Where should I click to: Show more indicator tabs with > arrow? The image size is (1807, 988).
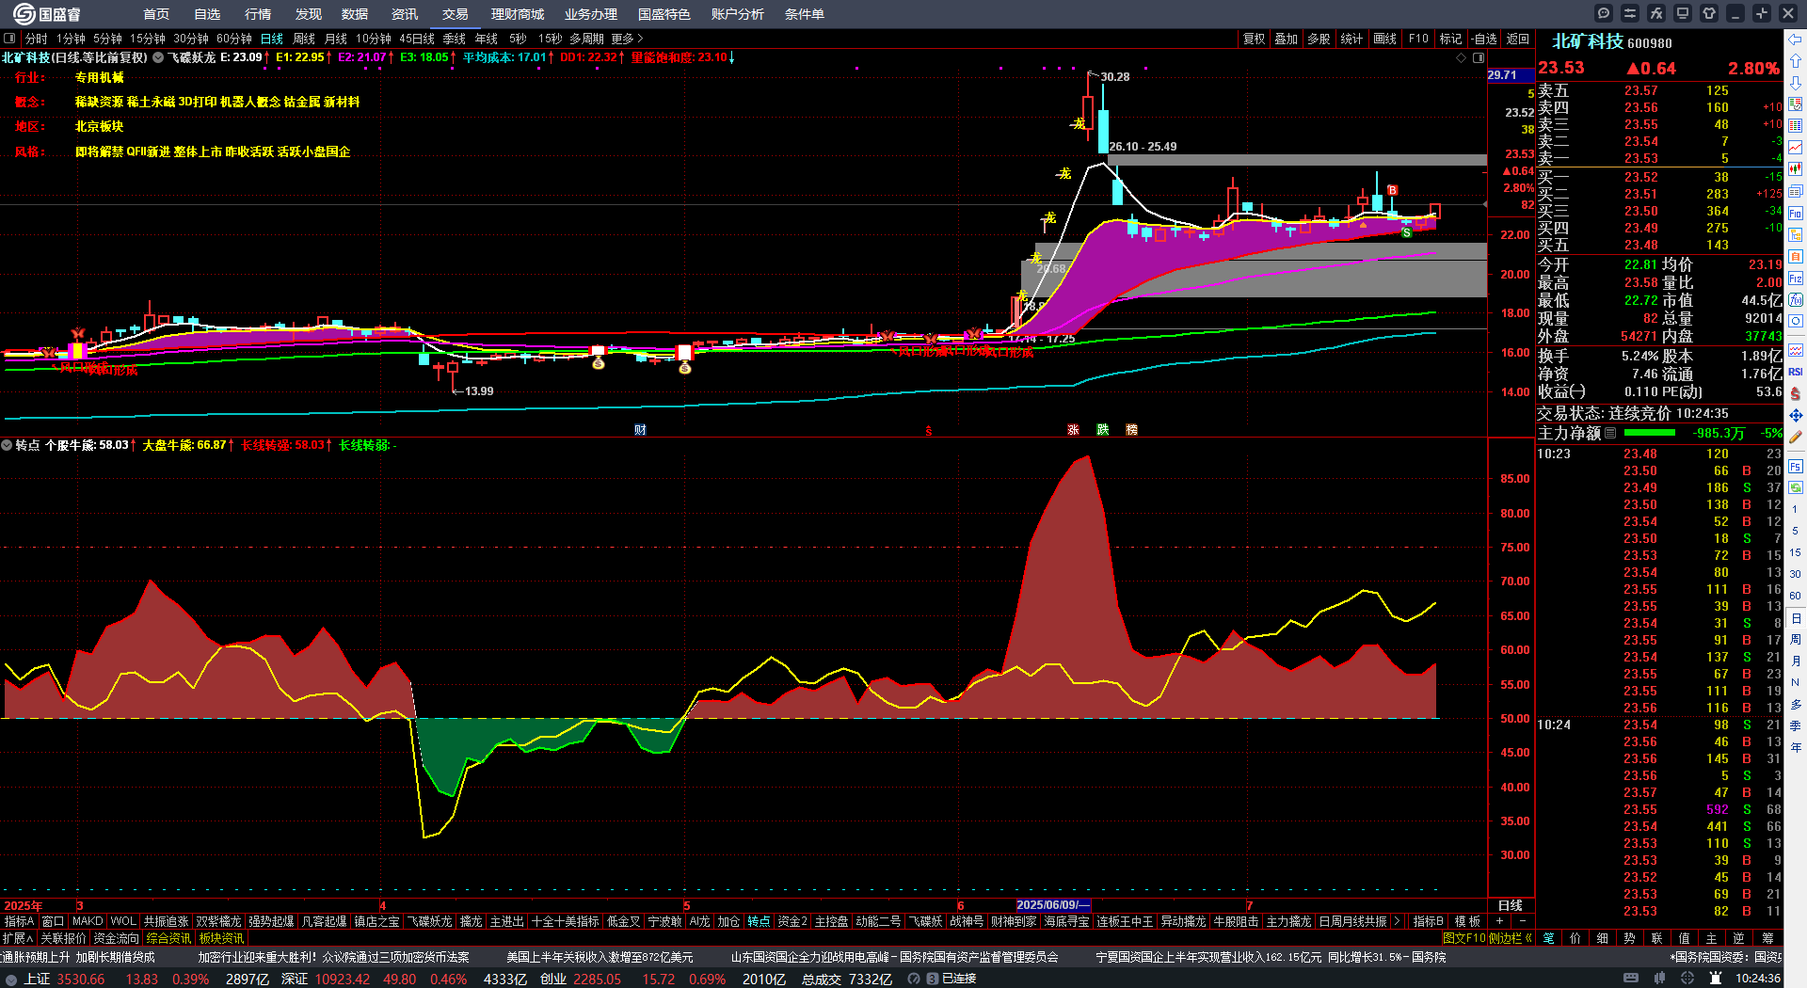[1397, 921]
